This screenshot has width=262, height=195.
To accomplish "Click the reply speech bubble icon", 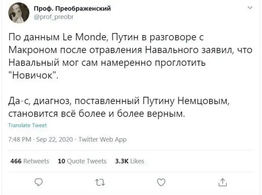I will [38, 182].
